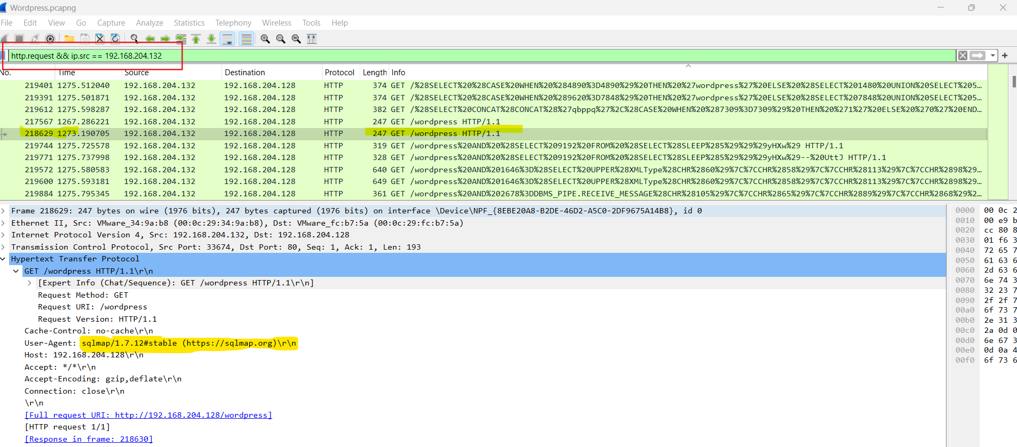Select packet 219744 SLEEP injection row

tap(493, 146)
